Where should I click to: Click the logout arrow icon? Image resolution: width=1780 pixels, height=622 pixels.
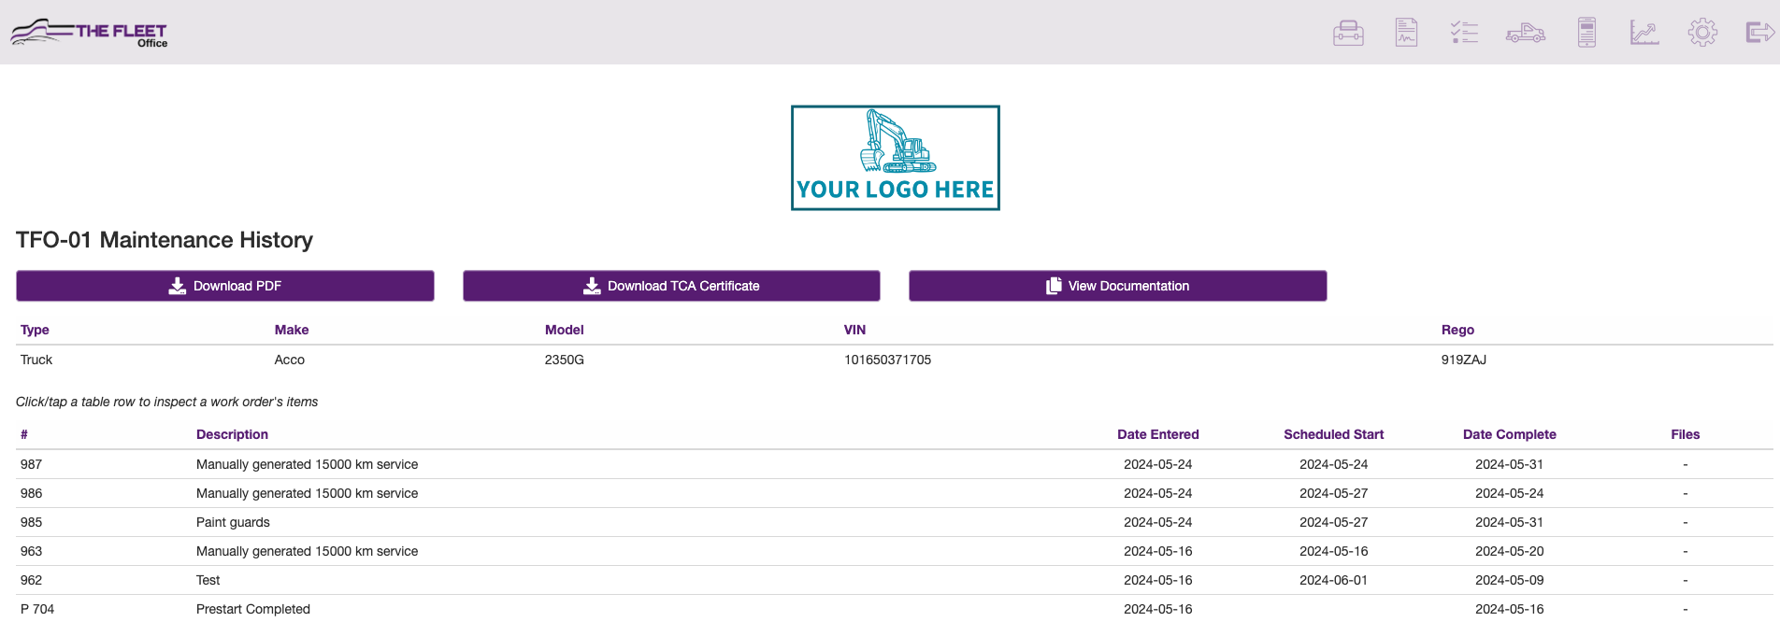click(x=1760, y=33)
